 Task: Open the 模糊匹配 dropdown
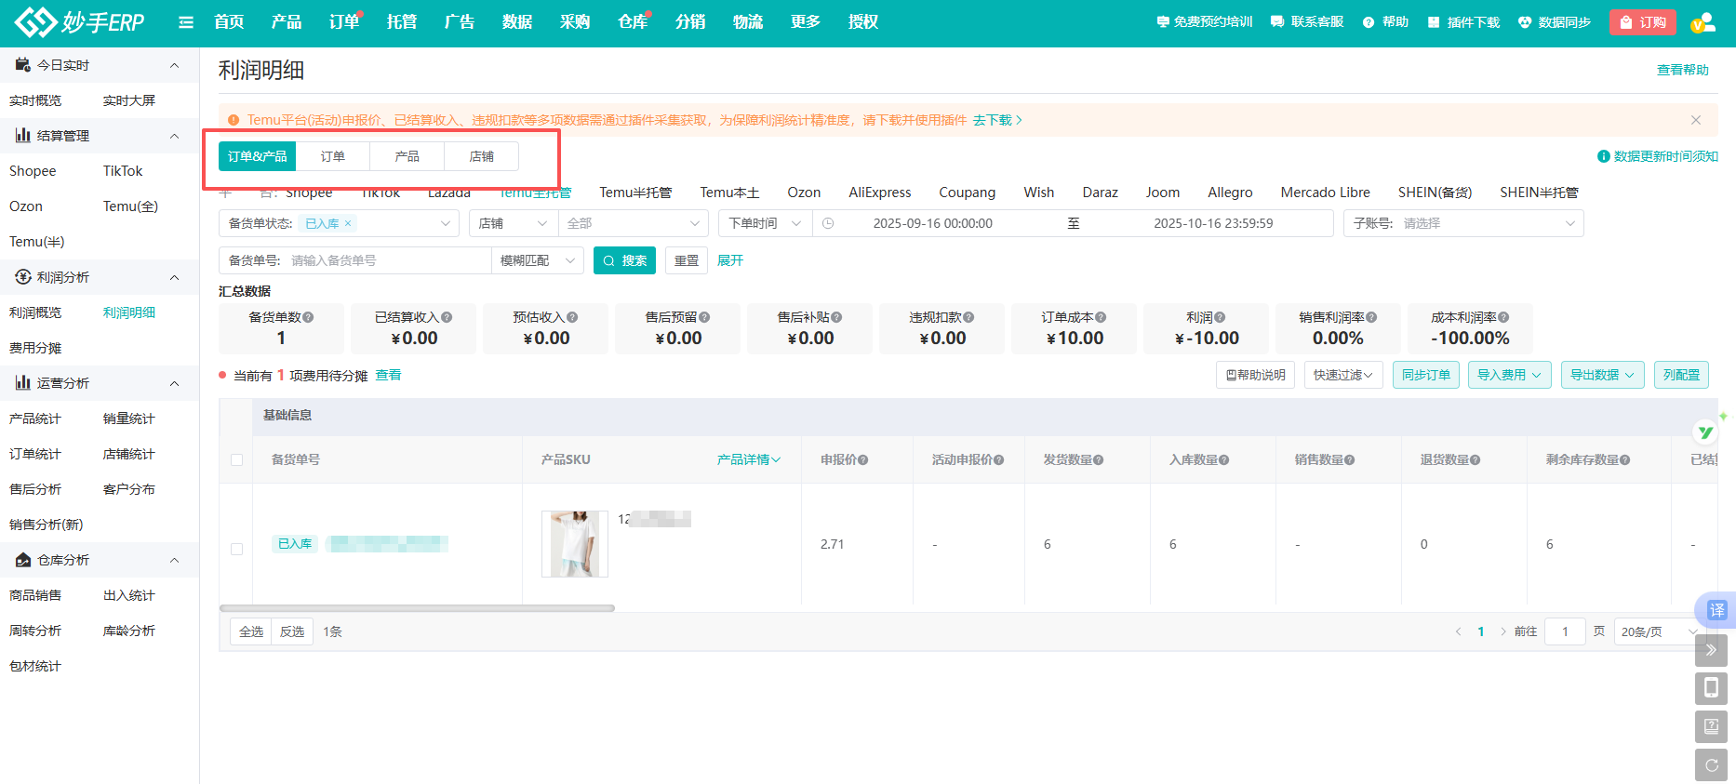538,260
